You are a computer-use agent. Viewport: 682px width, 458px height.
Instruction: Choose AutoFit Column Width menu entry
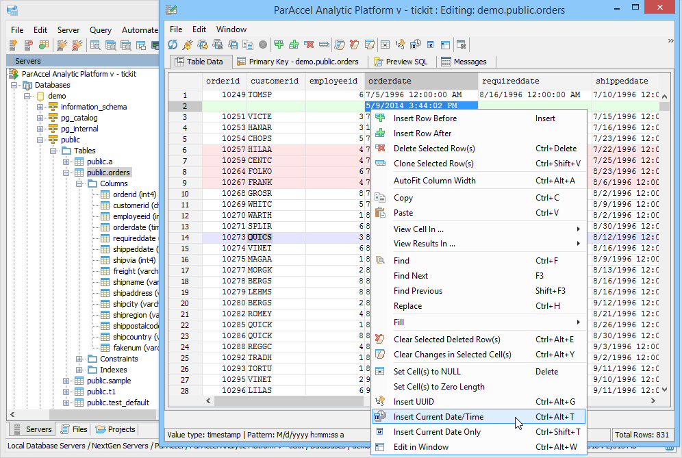479,181
